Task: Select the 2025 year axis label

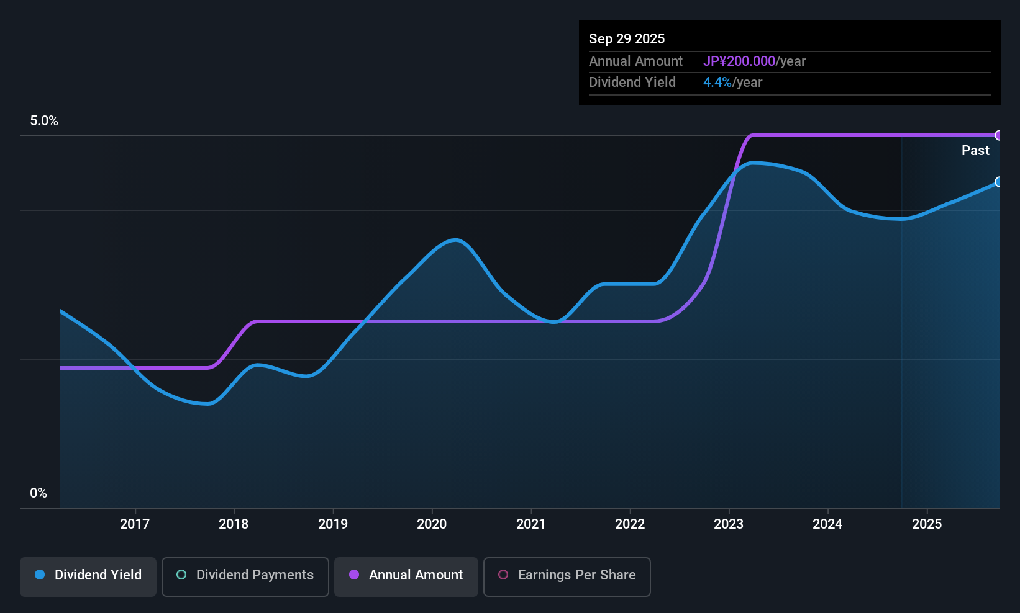Action: tap(927, 524)
